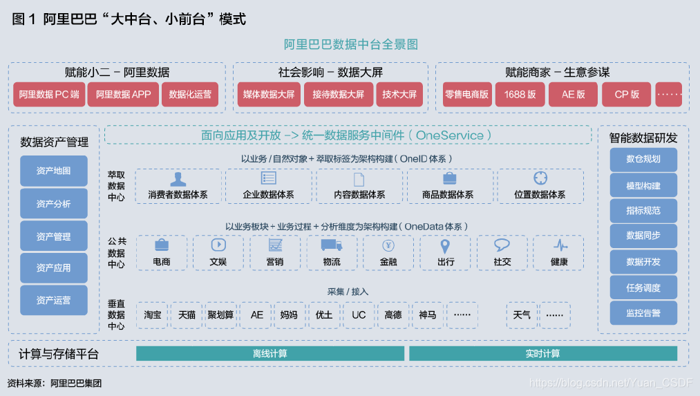Viewport: 700px width, 396px height.
Task: Select the 神马 box
Action: pyautogui.click(x=428, y=315)
